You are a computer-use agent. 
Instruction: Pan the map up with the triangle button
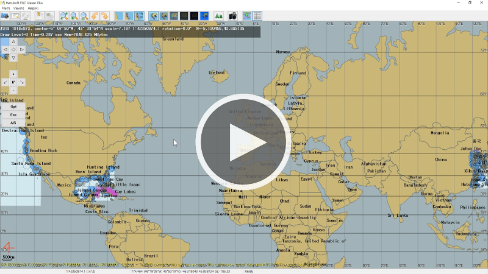pos(13,41)
